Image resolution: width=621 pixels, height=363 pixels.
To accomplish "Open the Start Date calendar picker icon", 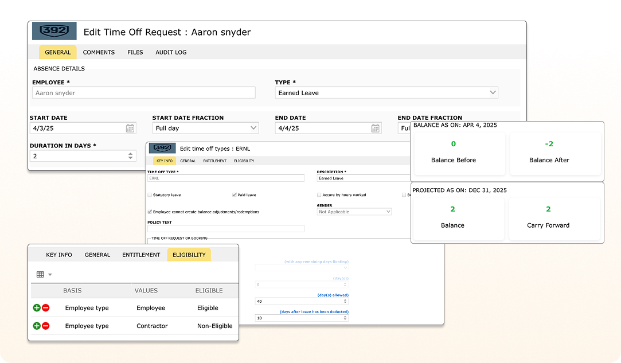I will coord(130,128).
